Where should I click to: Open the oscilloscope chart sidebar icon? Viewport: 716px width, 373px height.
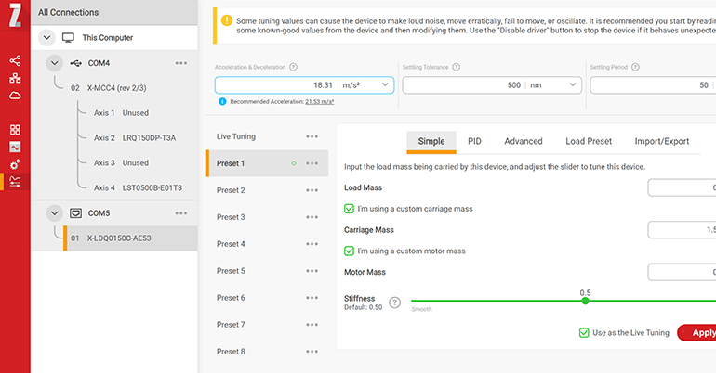coord(15,147)
